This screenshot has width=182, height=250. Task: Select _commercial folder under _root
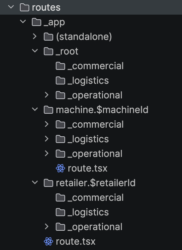point(90,66)
